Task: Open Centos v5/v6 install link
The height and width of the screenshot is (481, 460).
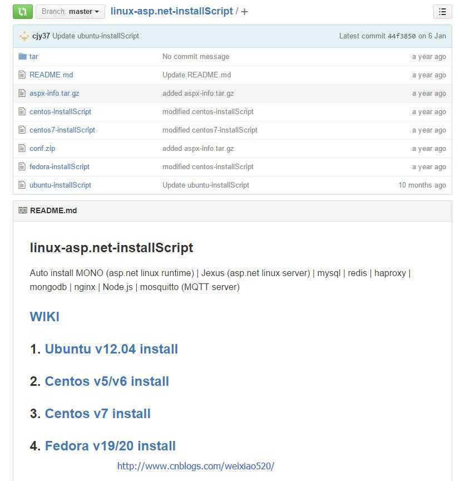Action: [107, 381]
